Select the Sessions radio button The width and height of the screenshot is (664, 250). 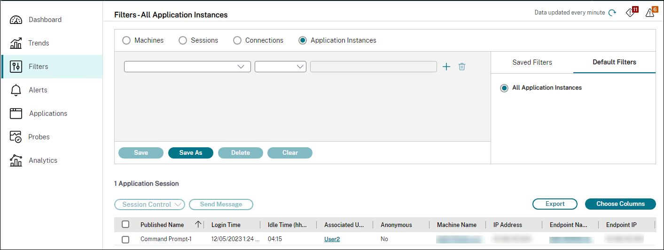tap(183, 40)
